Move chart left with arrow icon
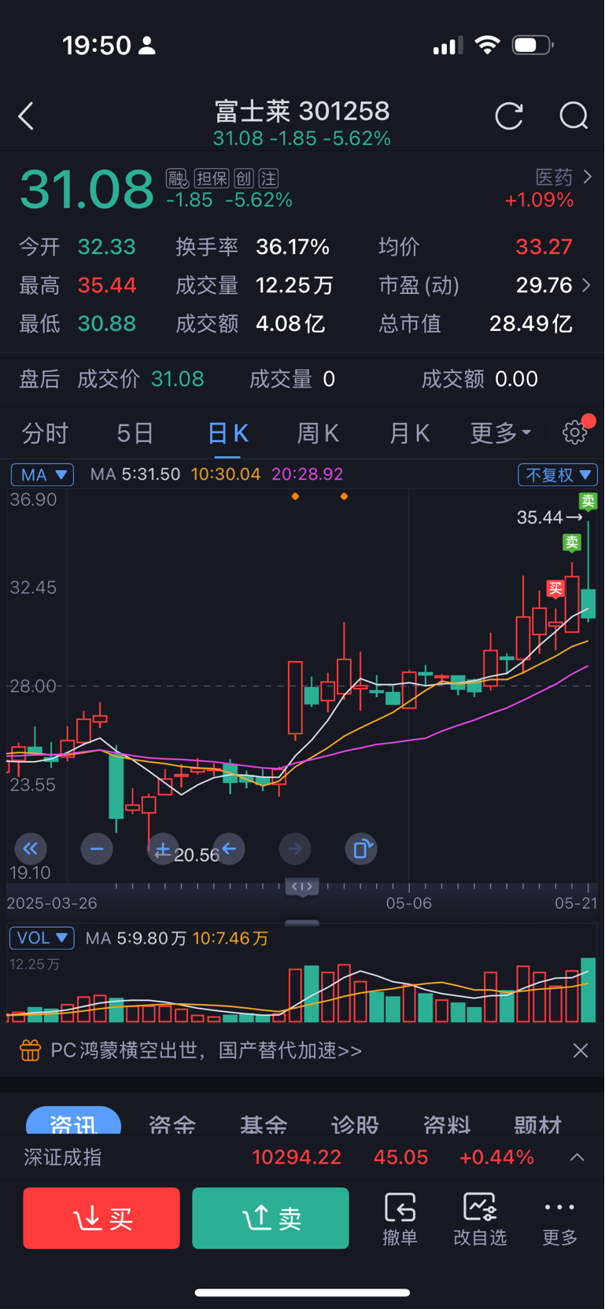This screenshot has width=605, height=1309. click(229, 849)
